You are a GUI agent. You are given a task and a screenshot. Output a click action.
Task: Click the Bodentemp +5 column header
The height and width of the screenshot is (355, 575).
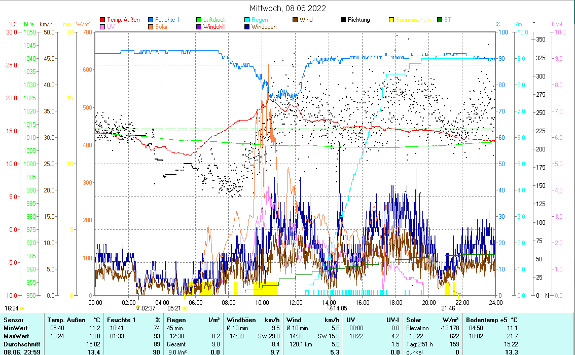coord(484,320)
